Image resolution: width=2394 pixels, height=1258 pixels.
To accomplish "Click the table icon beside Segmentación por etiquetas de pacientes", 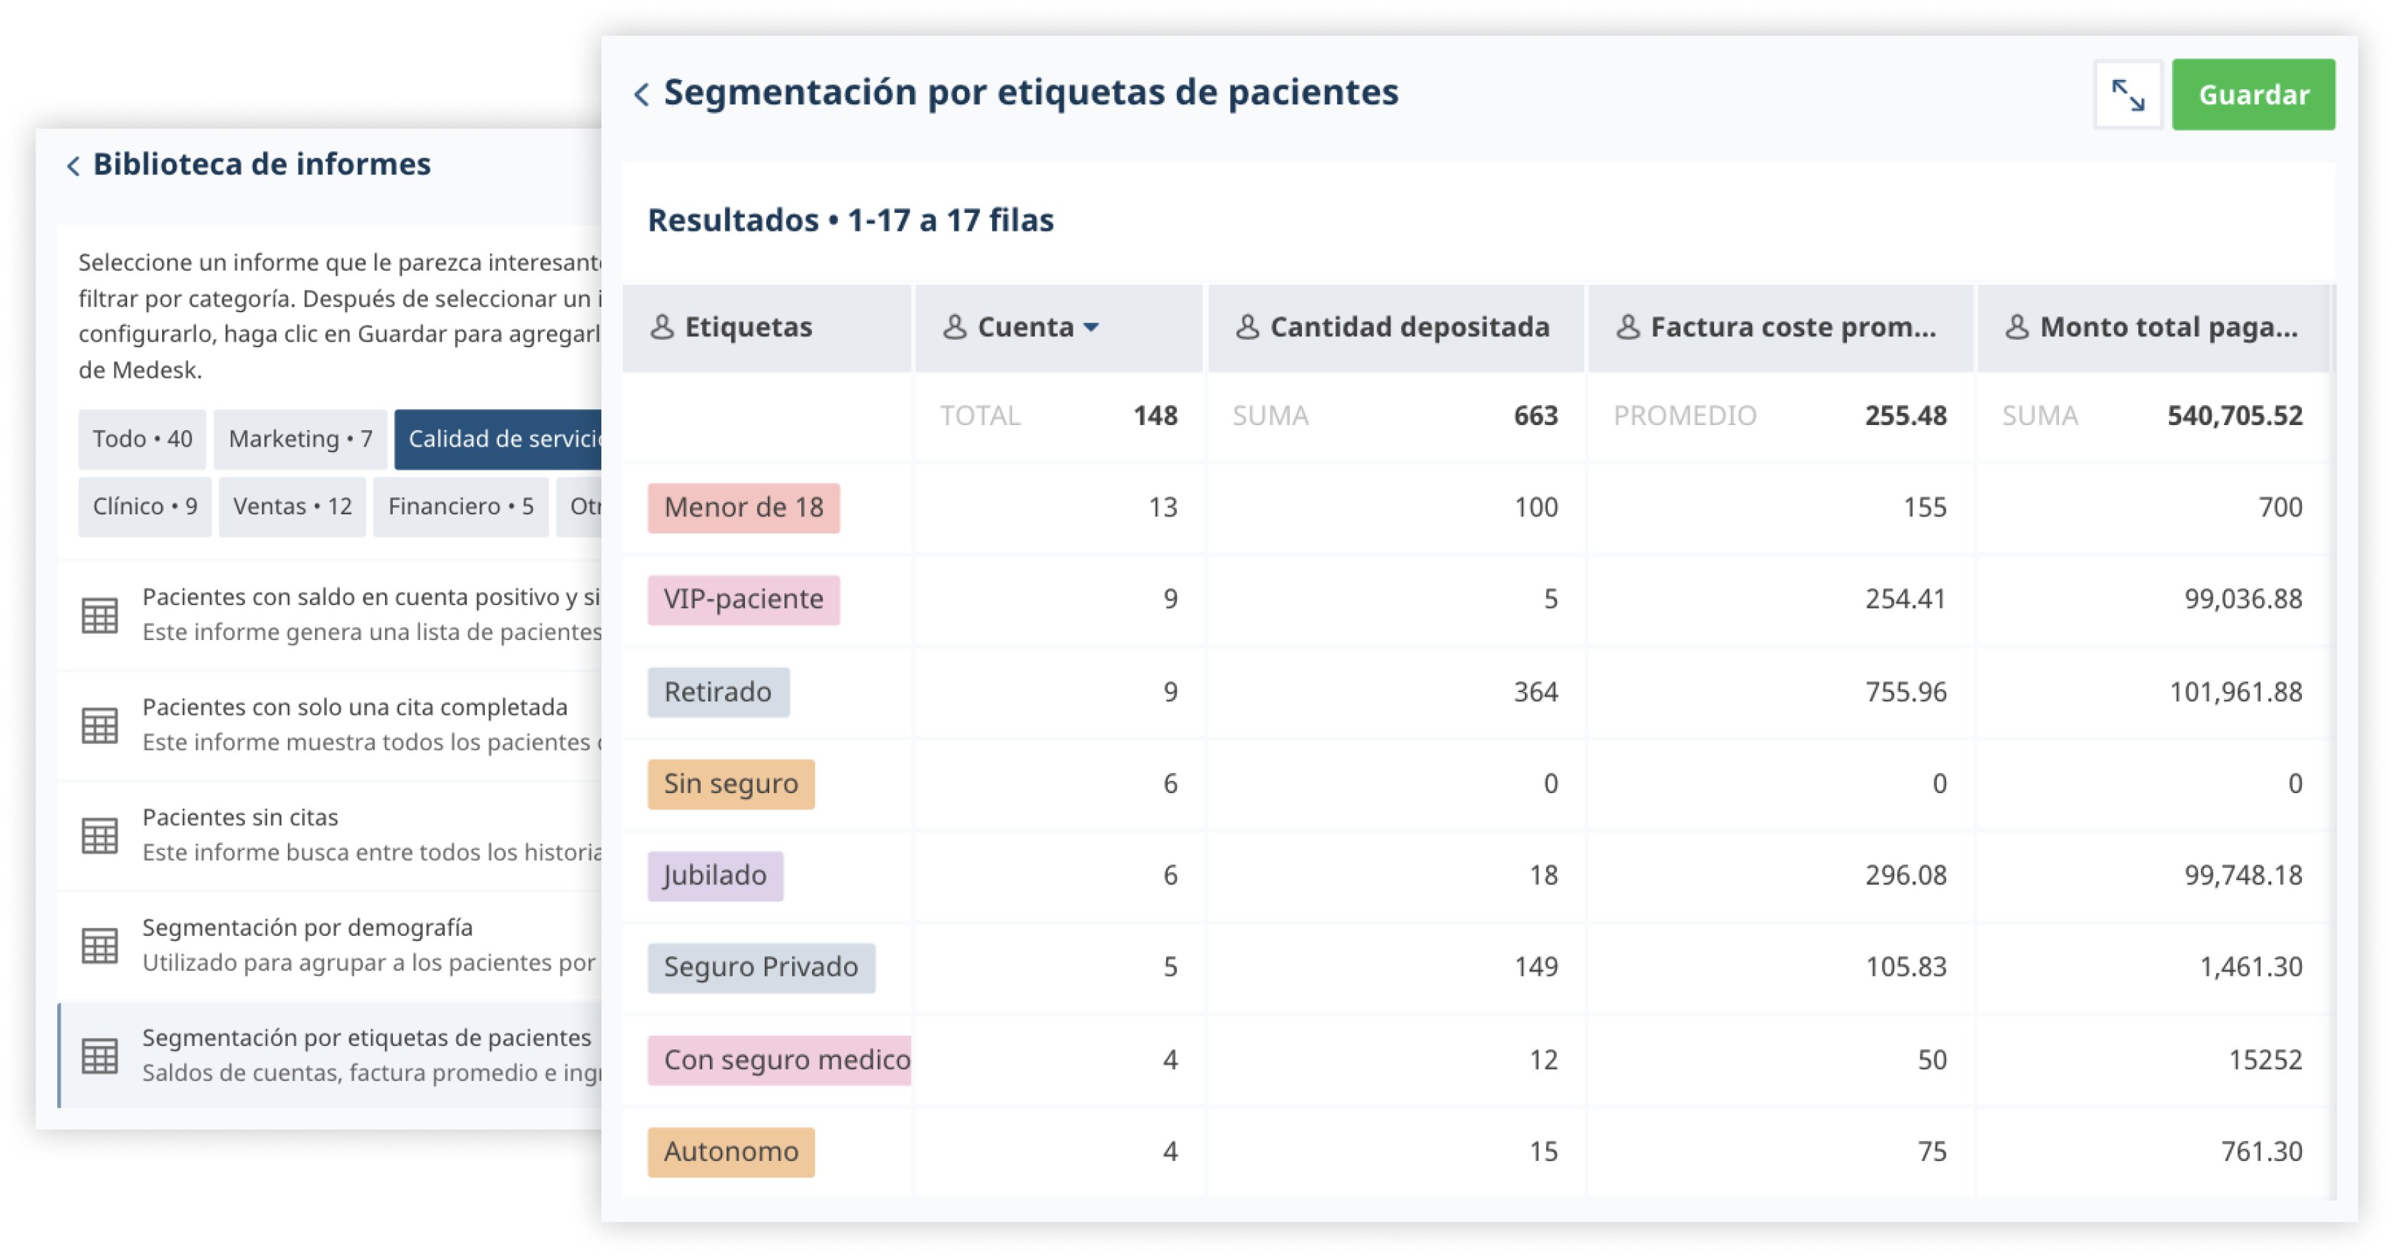I will click(99, 1057).
